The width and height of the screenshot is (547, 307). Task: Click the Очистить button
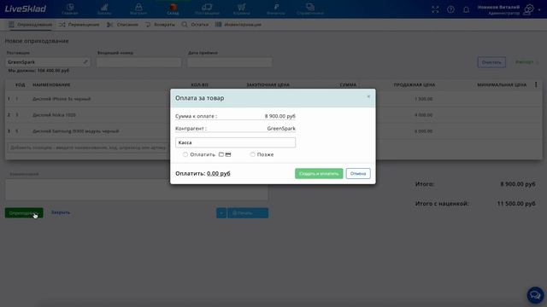[491, 62]
